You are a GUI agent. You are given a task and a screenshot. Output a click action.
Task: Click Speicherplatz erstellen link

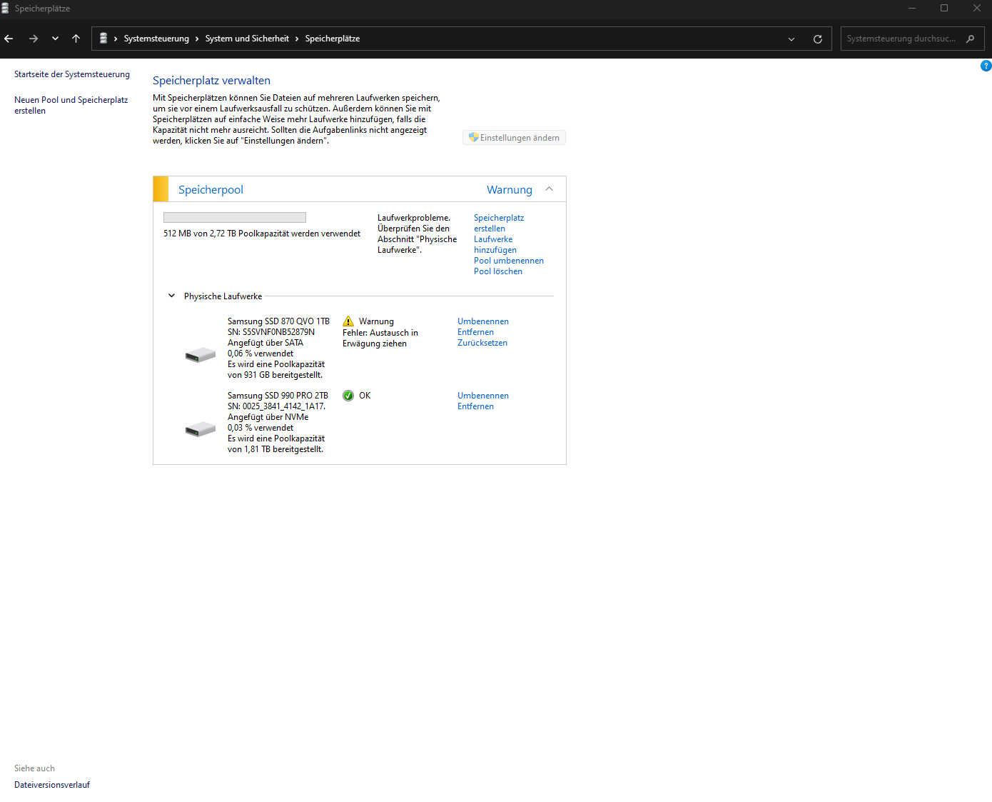pos(499,223)
